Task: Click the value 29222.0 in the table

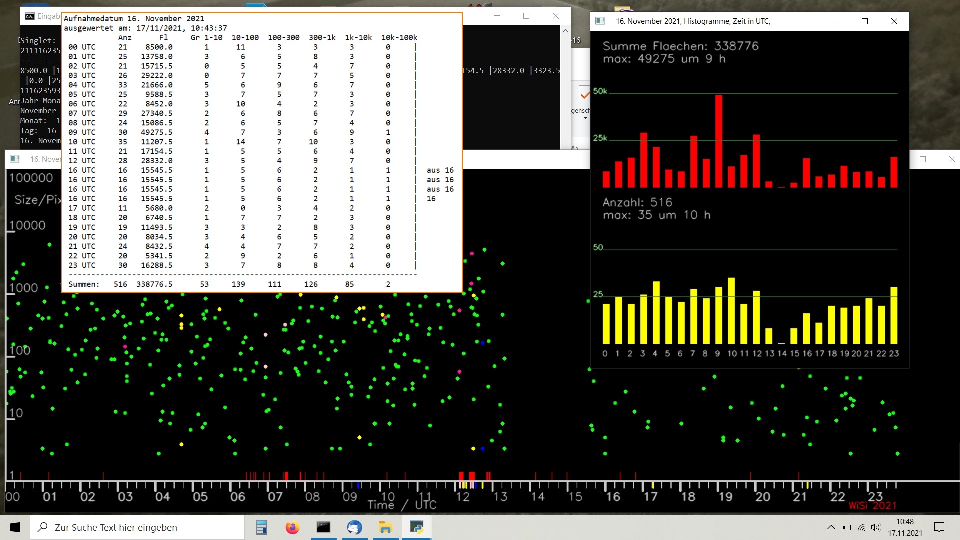Action: pos(157,76)
